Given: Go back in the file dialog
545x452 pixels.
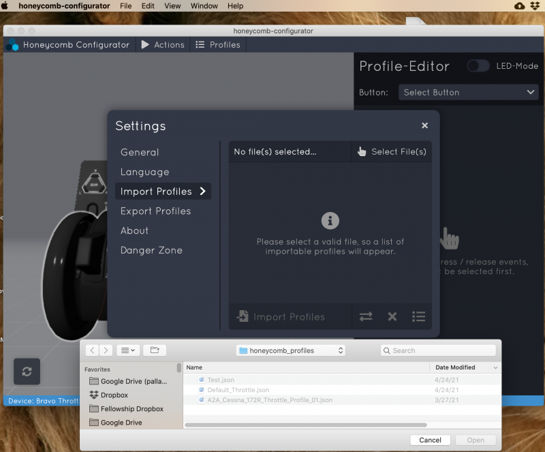Looking at the screenshot, I should (92, 350).
